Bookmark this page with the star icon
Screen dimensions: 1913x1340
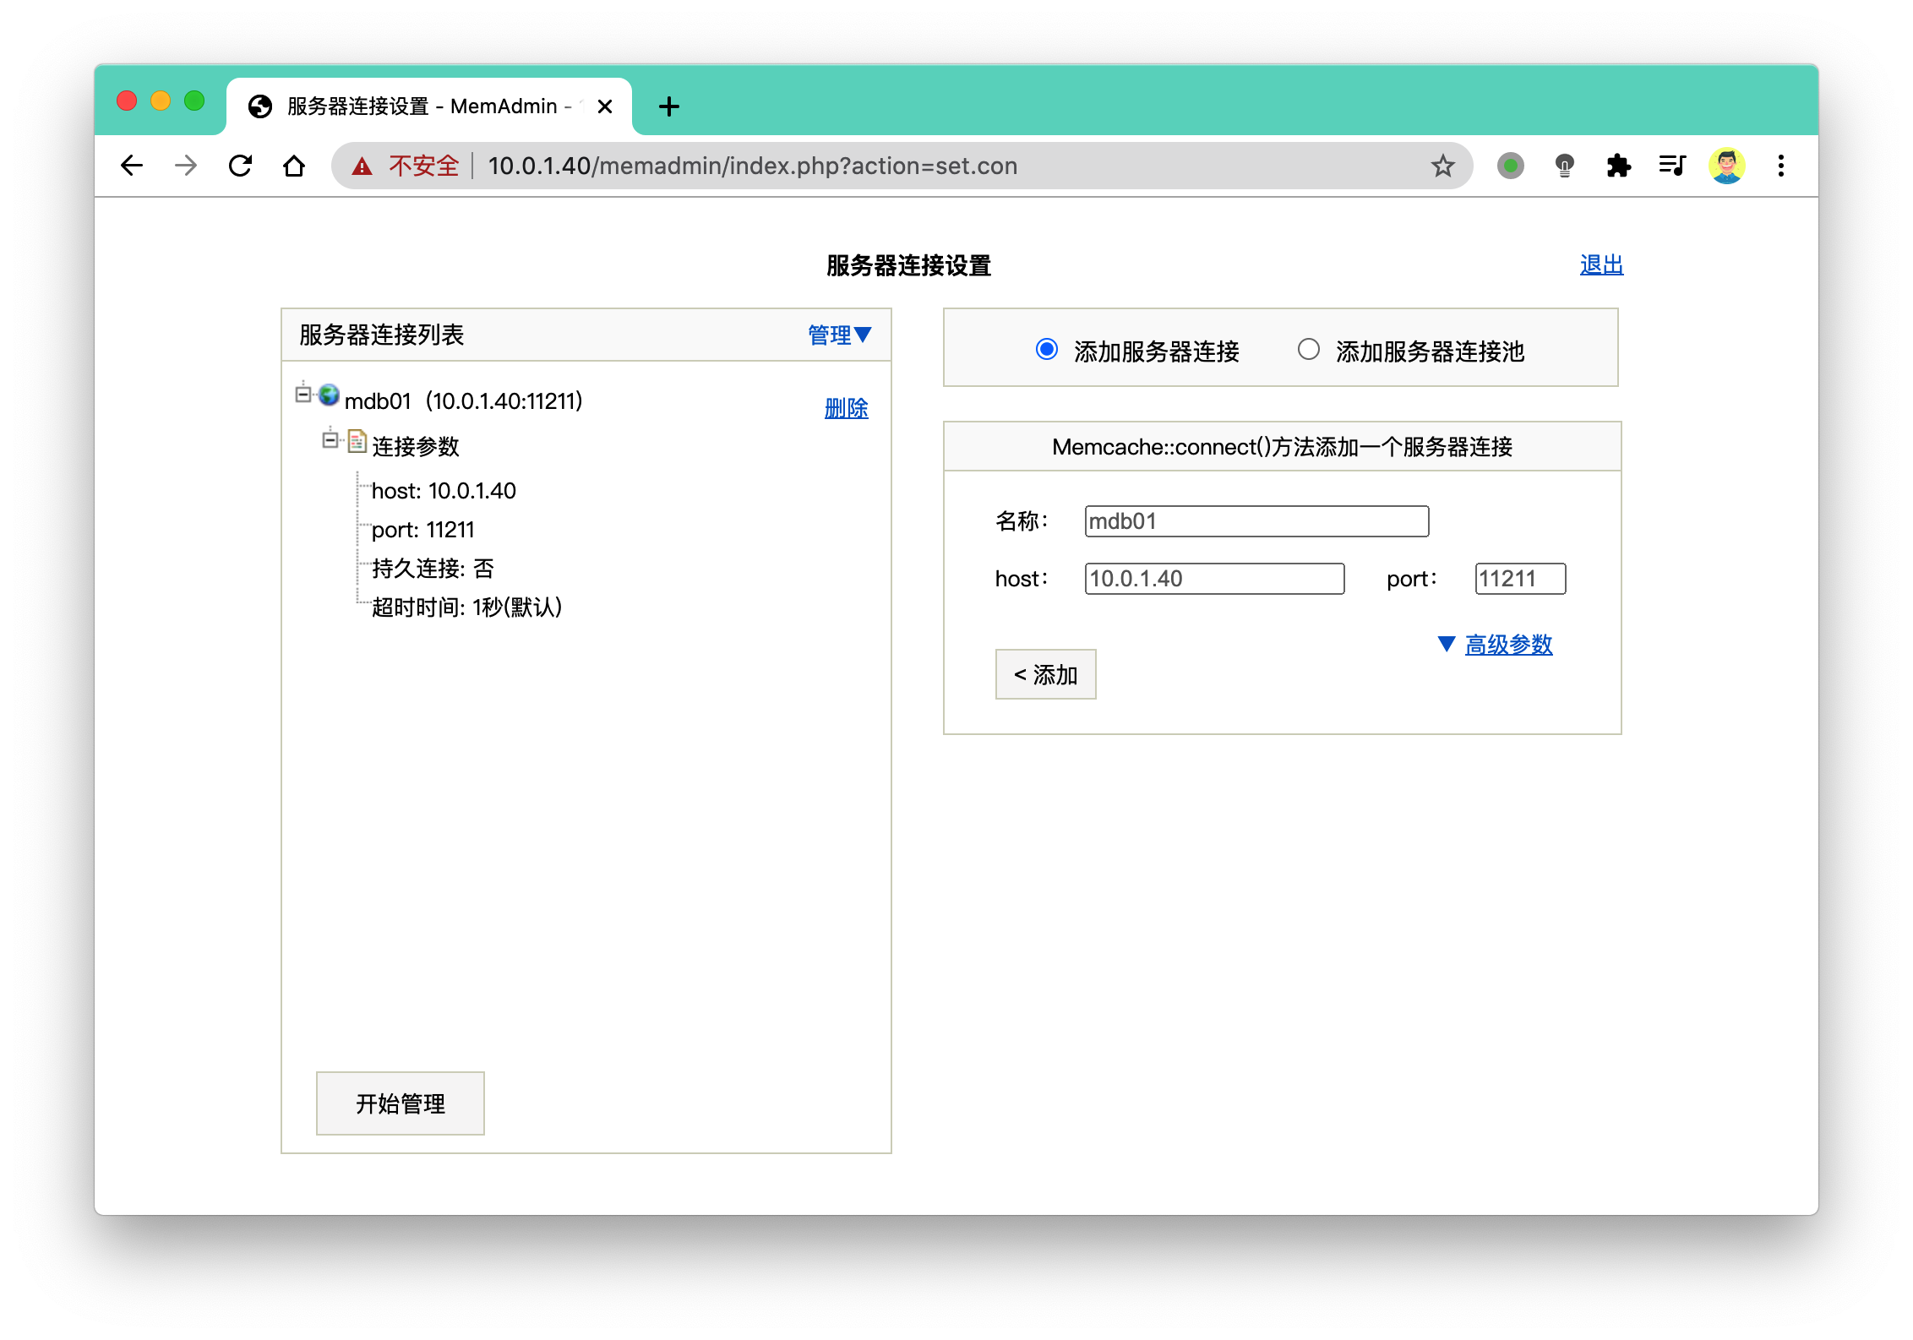click(1442, 166)
